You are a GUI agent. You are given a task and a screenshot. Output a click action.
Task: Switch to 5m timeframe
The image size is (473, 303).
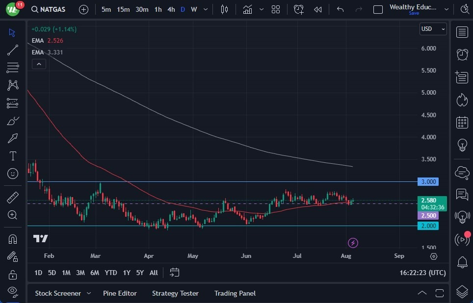coord(106,9)
